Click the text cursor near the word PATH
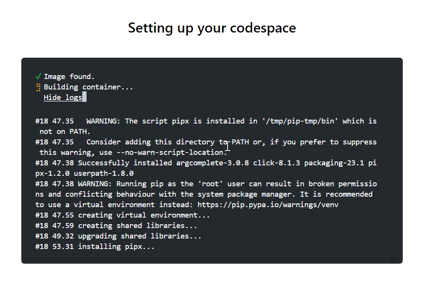The image size is (421, 290). point(228,146)
